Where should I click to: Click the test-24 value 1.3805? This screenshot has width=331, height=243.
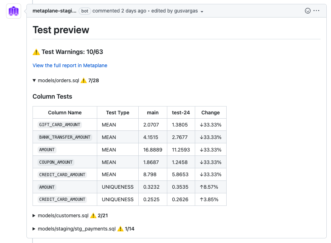180,125
